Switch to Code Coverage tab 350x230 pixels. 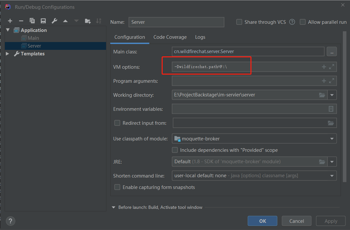pyautogui.click(x=170, y=37)
